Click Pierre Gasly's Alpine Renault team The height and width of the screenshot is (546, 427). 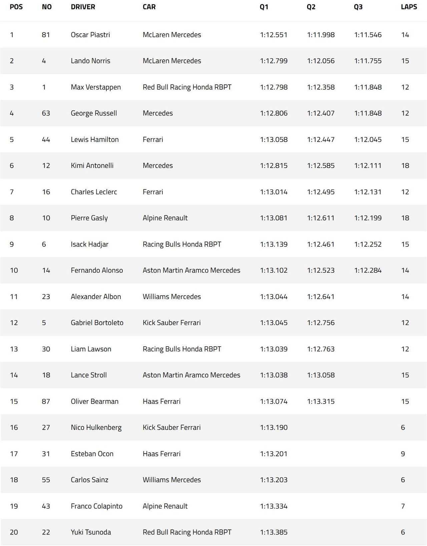[165, 218]
